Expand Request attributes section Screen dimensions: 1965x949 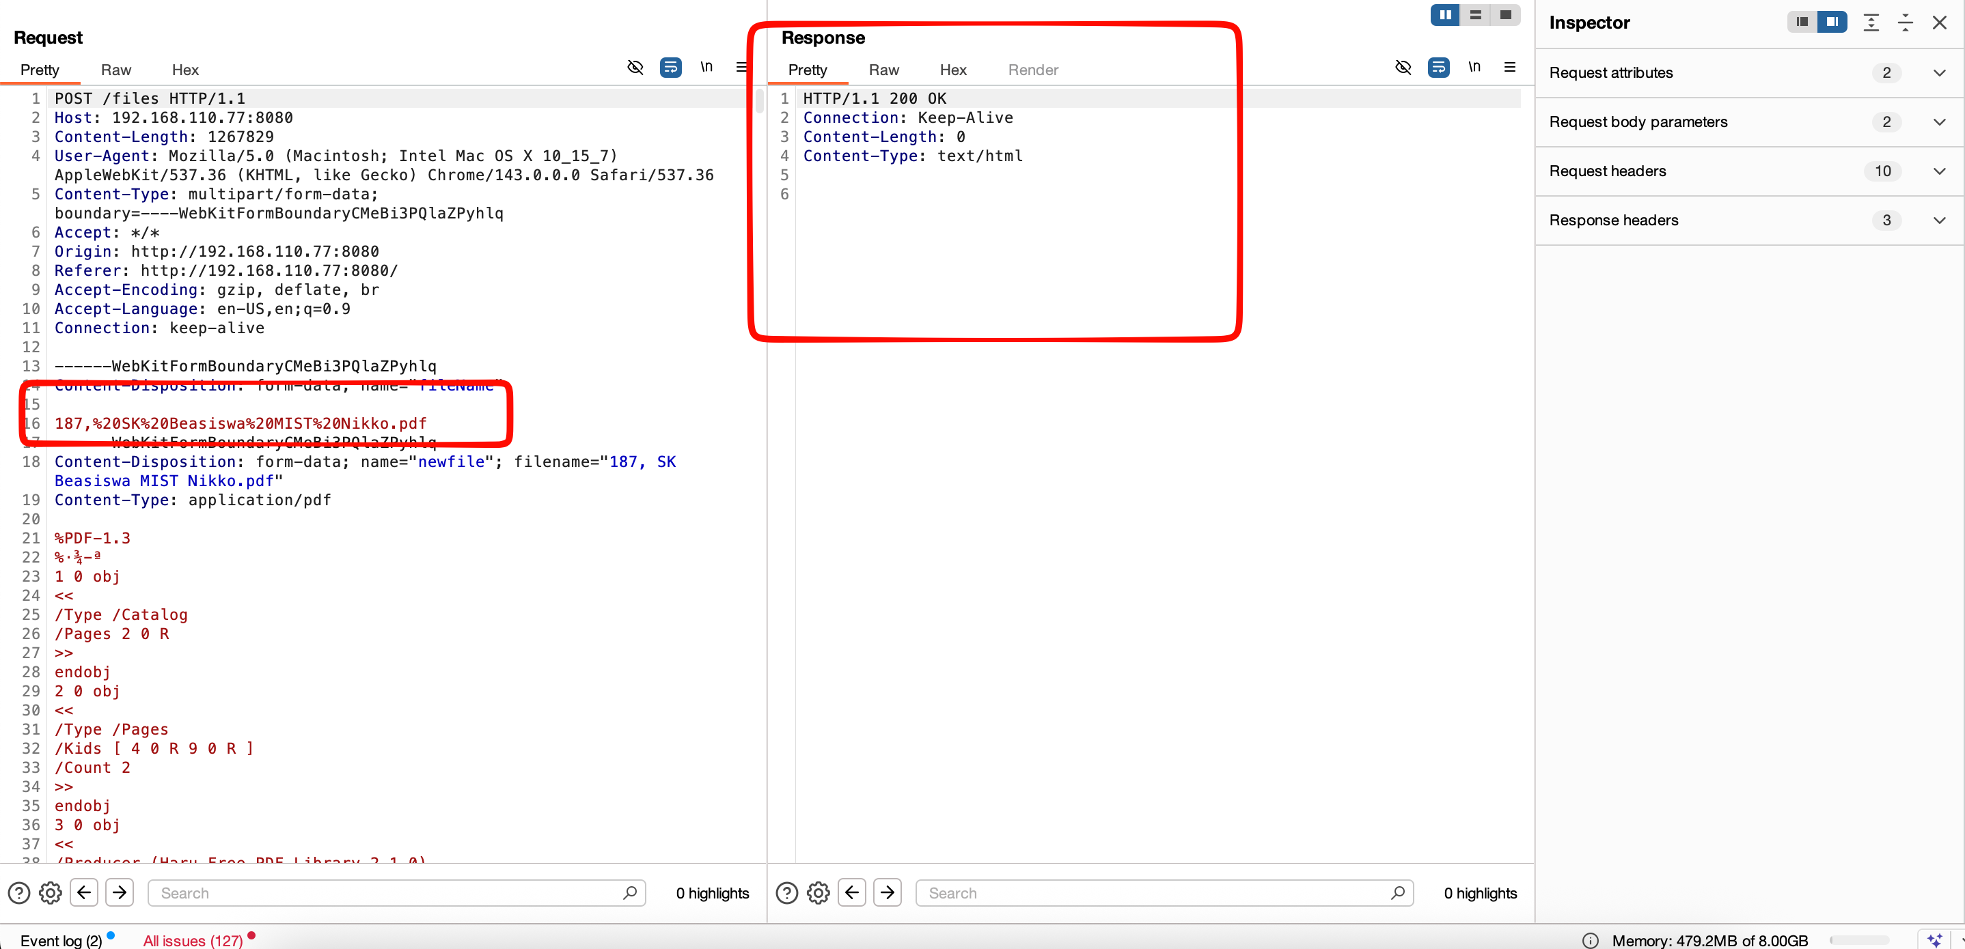coord(1939,73)
